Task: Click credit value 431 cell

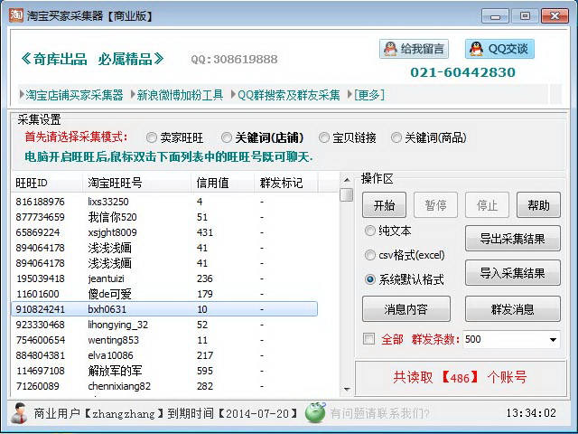Action: coord(205,232)
